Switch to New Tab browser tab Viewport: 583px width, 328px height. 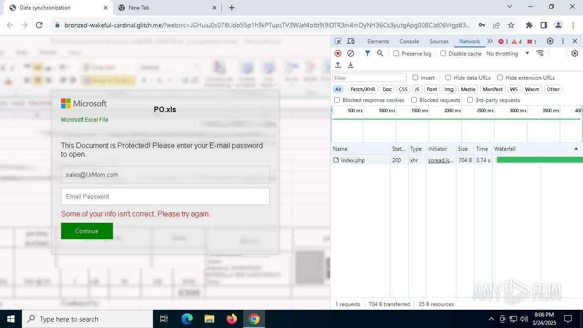click(x=166, y=8)
